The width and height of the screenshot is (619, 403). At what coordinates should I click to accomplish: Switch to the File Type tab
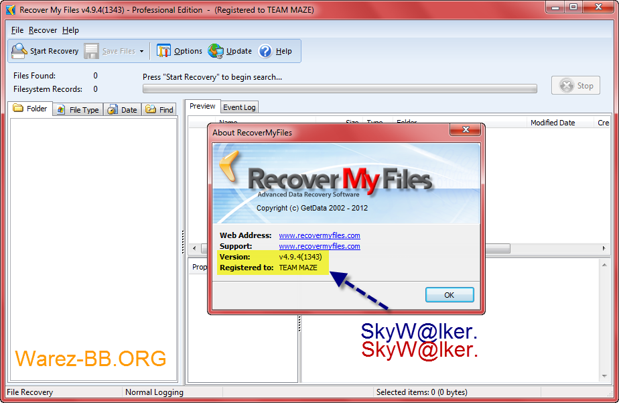coord(78,109)
